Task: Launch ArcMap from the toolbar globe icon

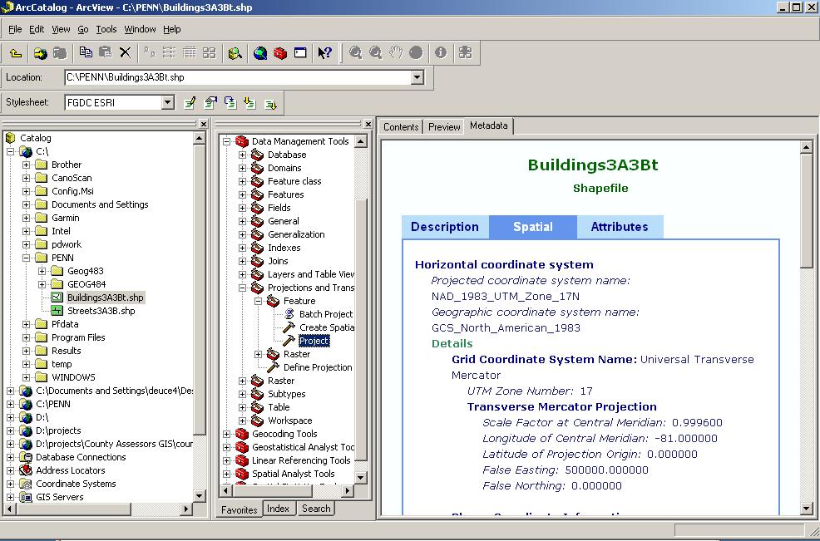Action: click(x=260, y=53)
